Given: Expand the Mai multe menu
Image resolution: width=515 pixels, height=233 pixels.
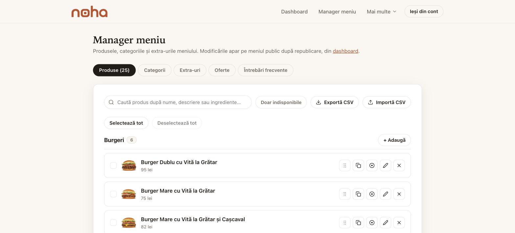Looking at the screenshot, I should (x=382, y=11).
